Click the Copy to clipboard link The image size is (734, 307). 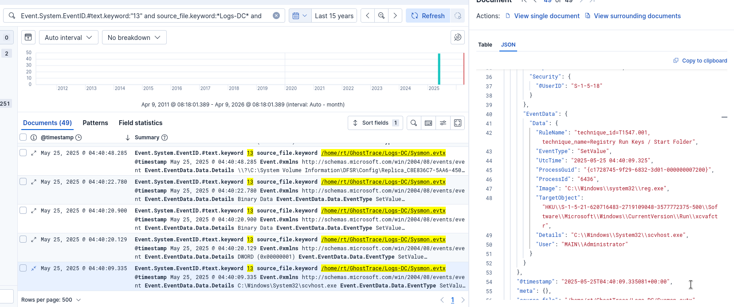pyautogui.click(x=704, y=61)
